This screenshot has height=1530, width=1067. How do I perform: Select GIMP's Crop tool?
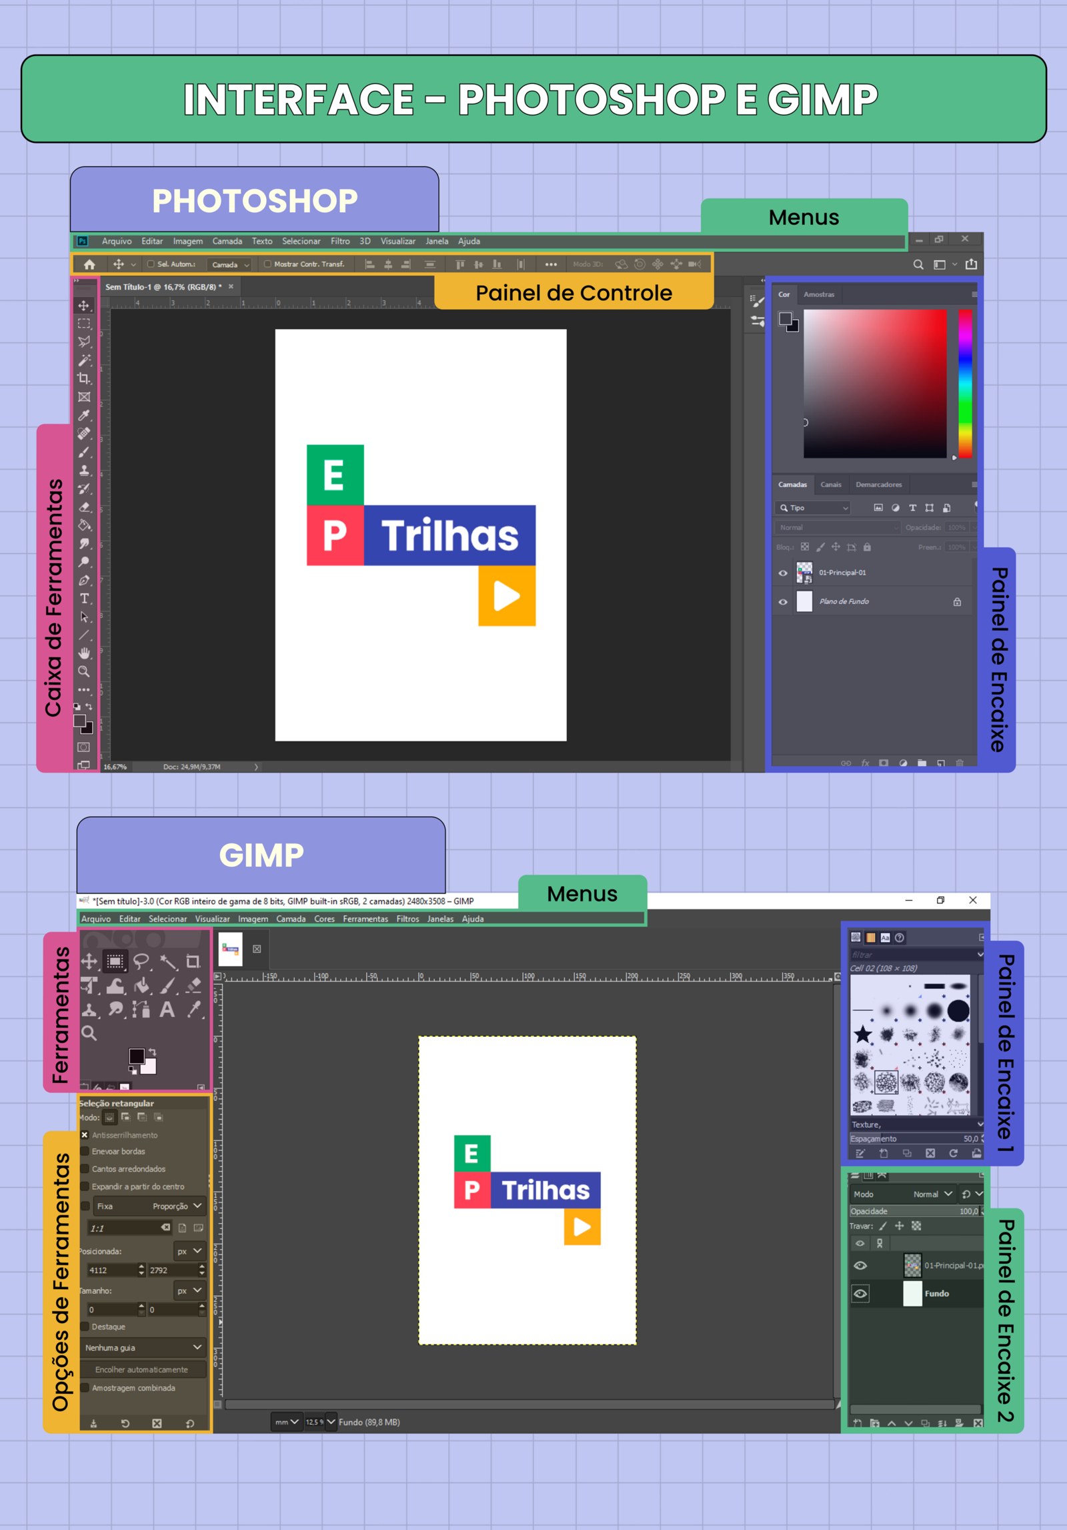(x=193, y=962)
